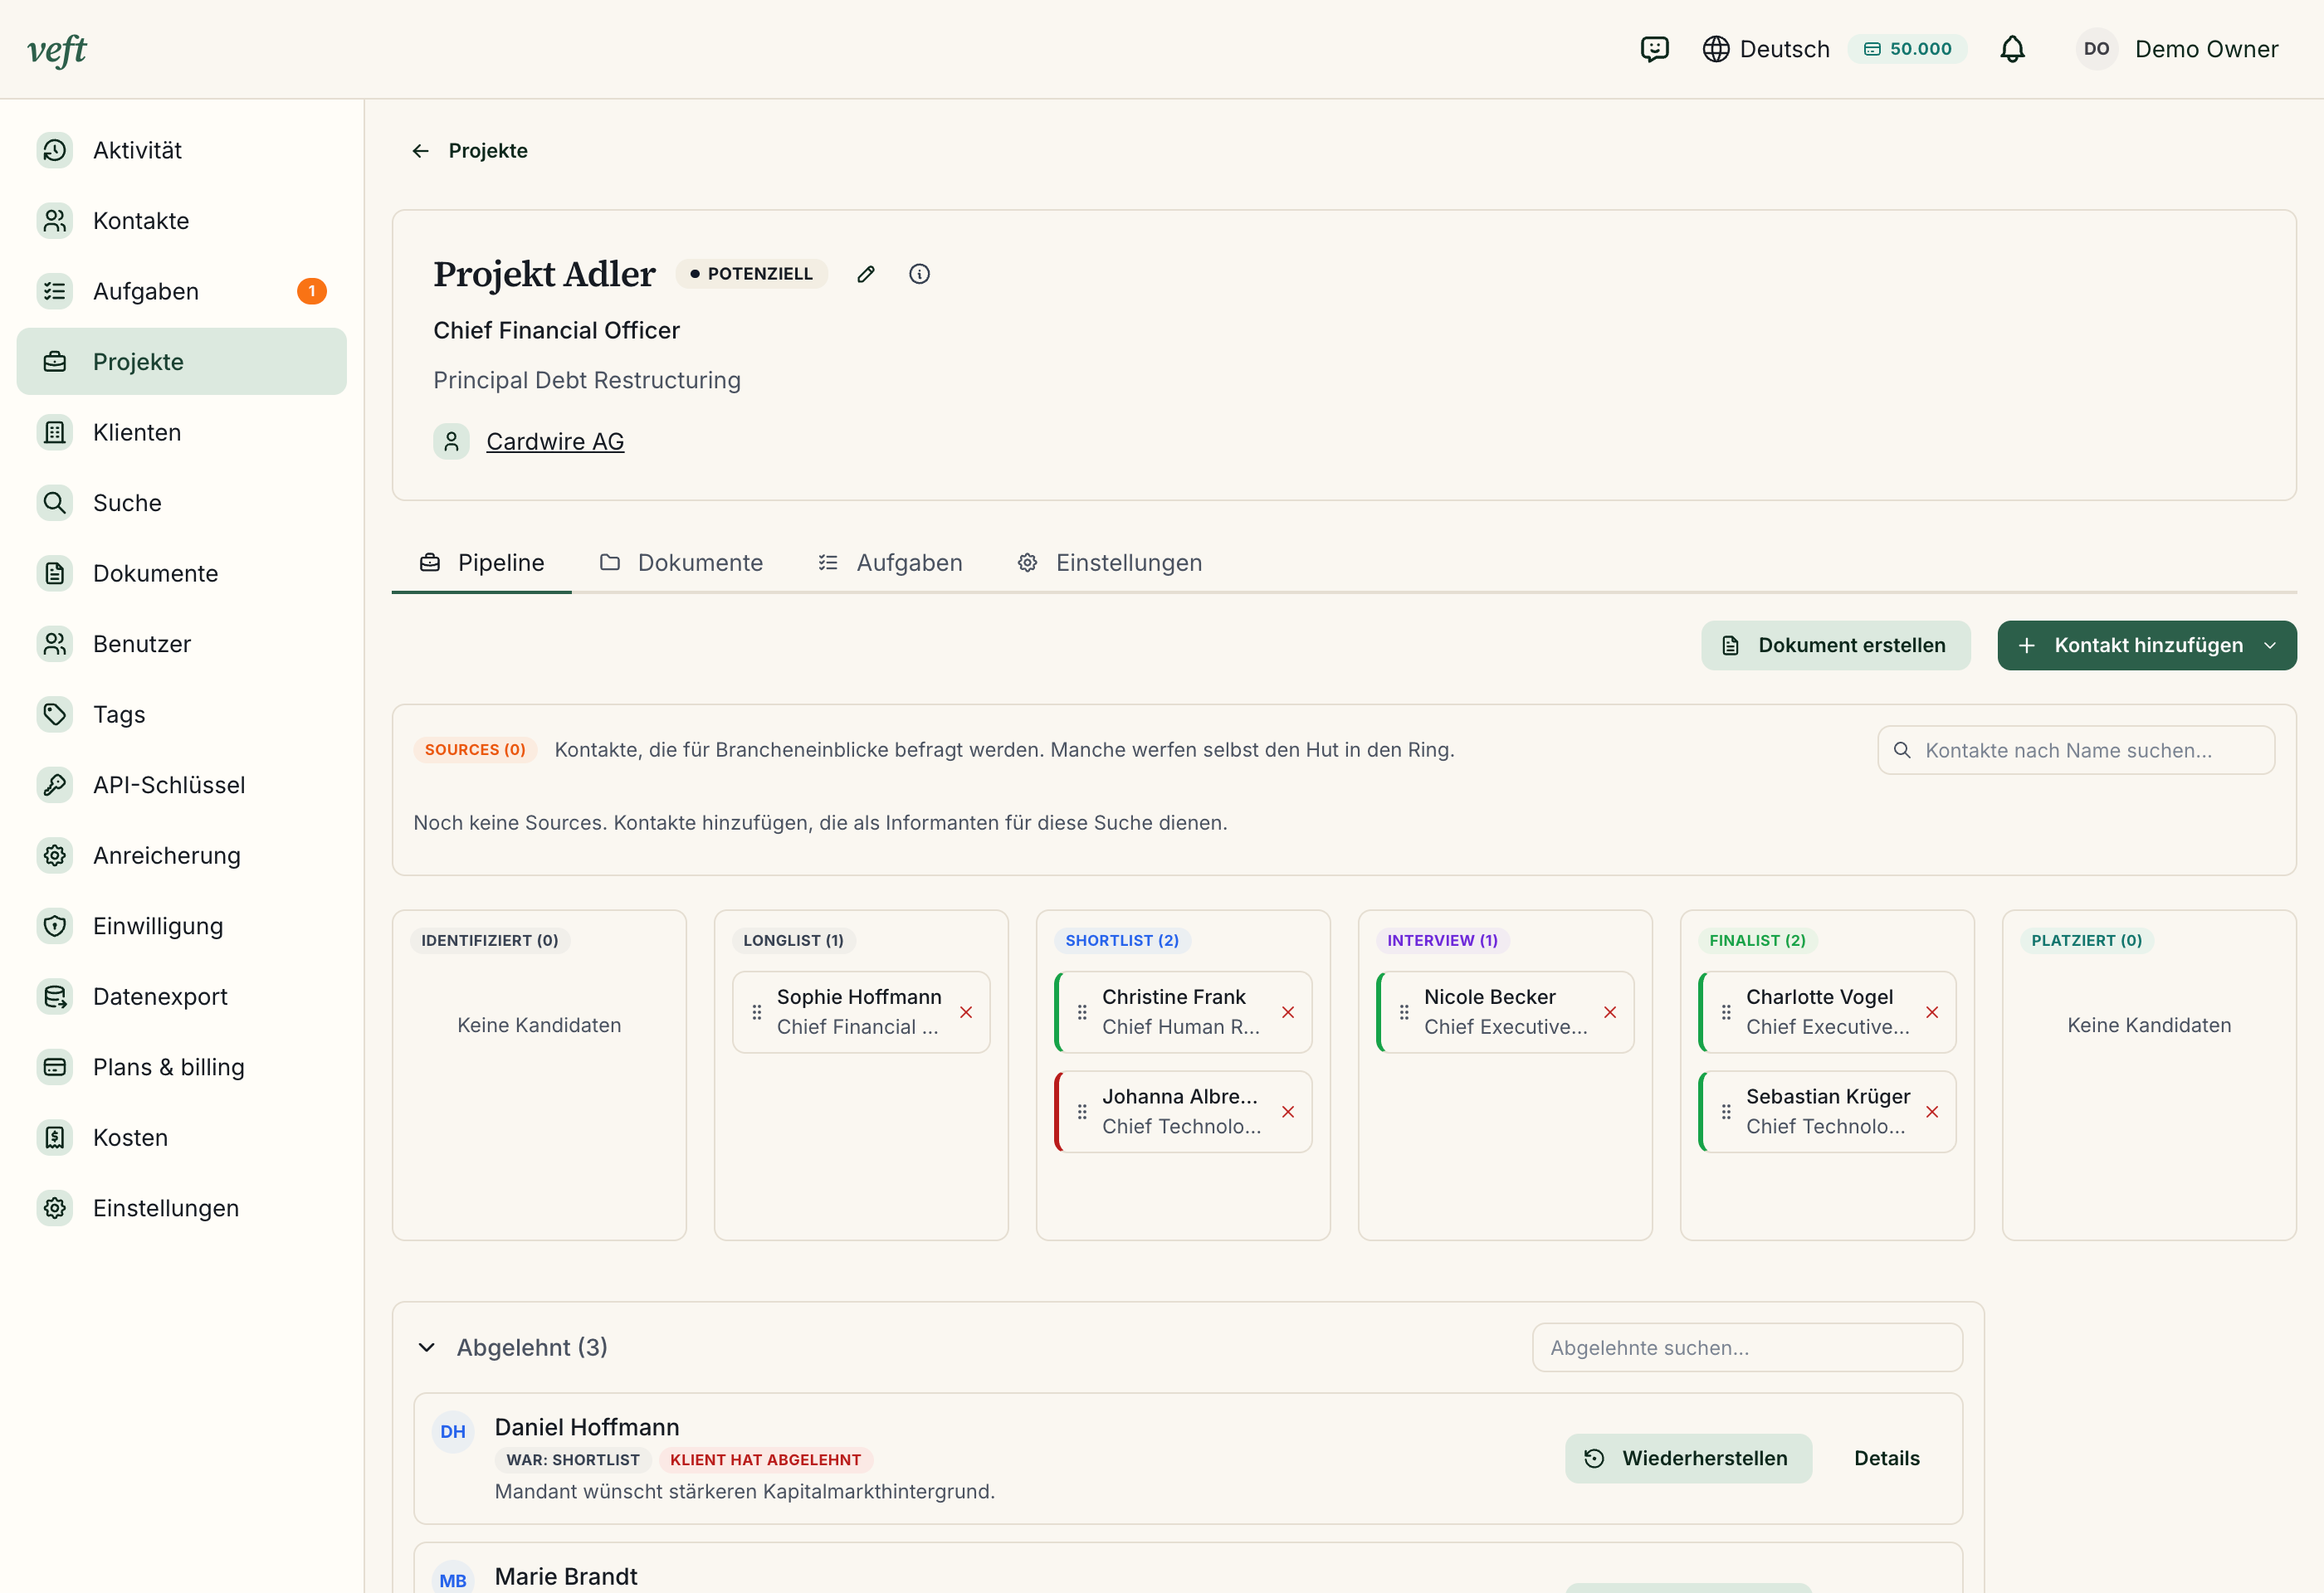Open the Cardwire AG link
Image resolution: width=2324 pixels, height=1593 pixels.
point(555,441)
